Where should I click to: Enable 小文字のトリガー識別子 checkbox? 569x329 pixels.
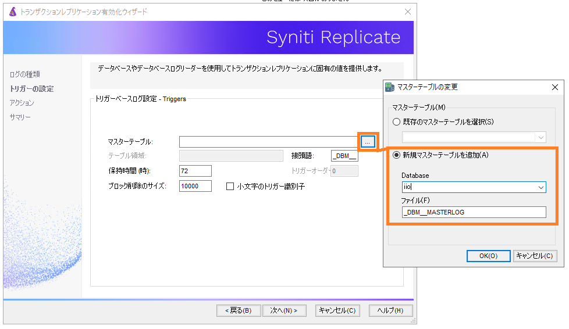230,187
